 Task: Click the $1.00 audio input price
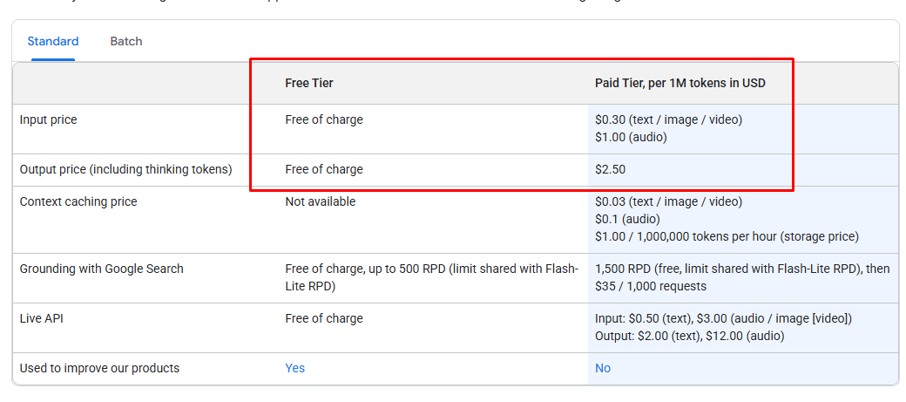631,137
